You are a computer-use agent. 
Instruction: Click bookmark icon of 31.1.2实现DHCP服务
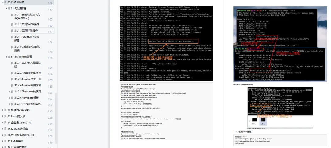coord(12,25)
